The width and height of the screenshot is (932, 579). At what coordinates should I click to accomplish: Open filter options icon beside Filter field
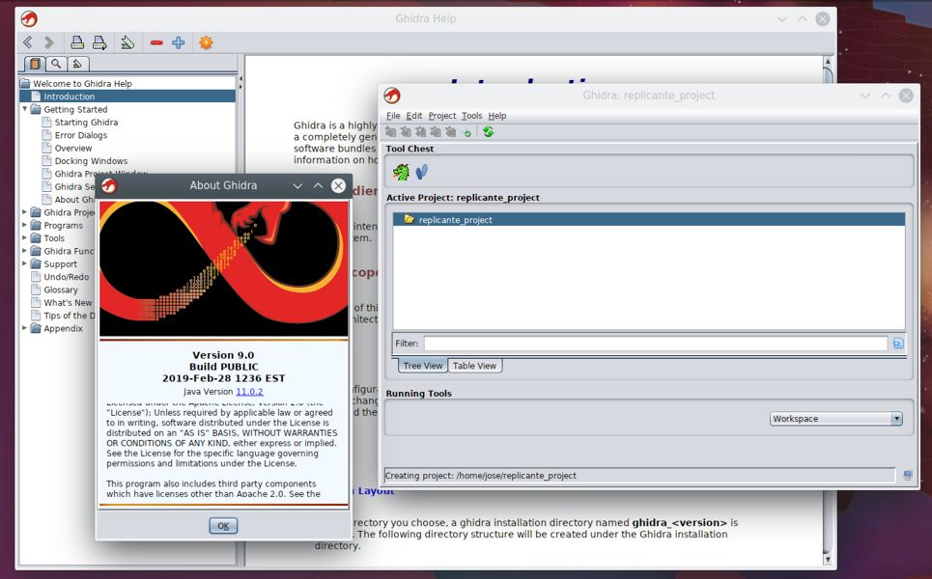coord(897,344)
